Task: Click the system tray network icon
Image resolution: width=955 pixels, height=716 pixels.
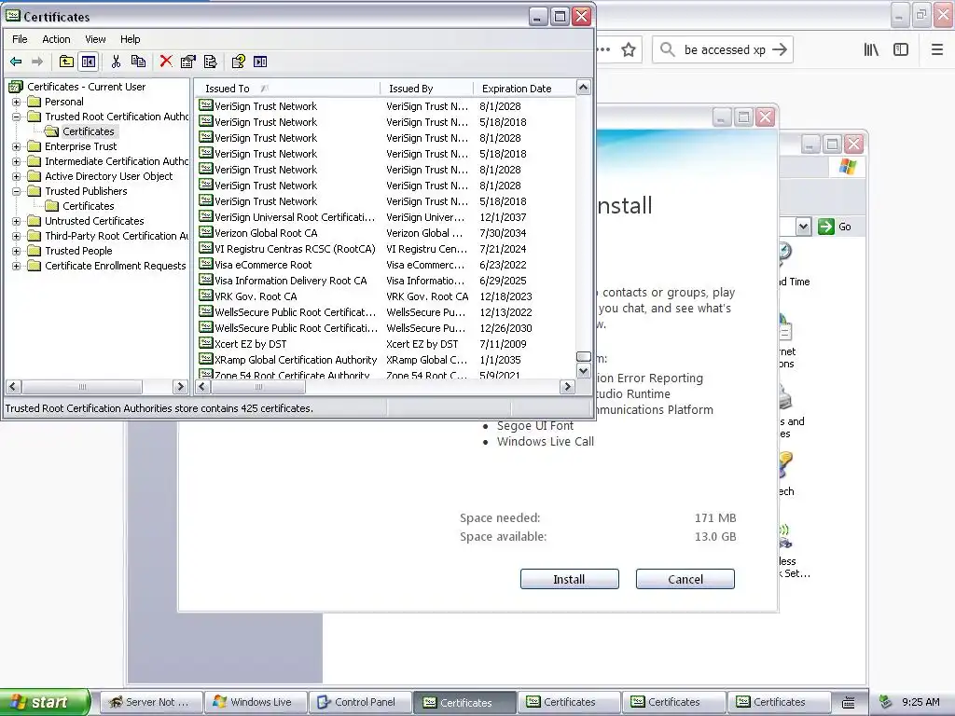Action: tap(886, 702)
